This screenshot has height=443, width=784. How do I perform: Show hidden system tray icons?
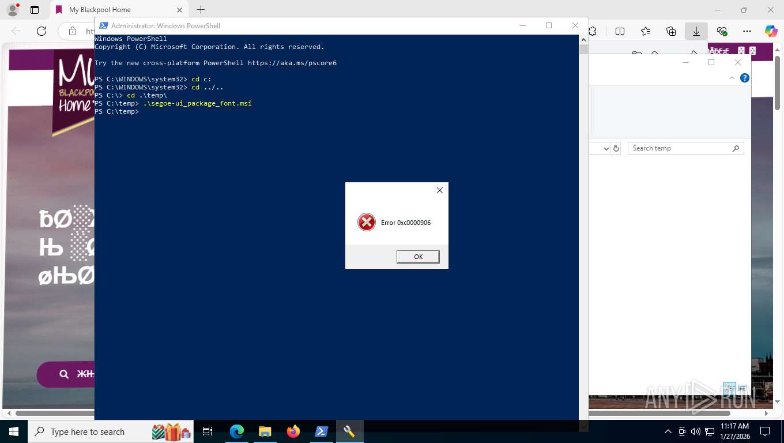tap(668, 431)
